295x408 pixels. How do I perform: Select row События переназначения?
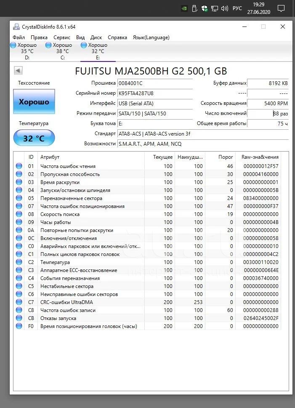pos(147,278)
